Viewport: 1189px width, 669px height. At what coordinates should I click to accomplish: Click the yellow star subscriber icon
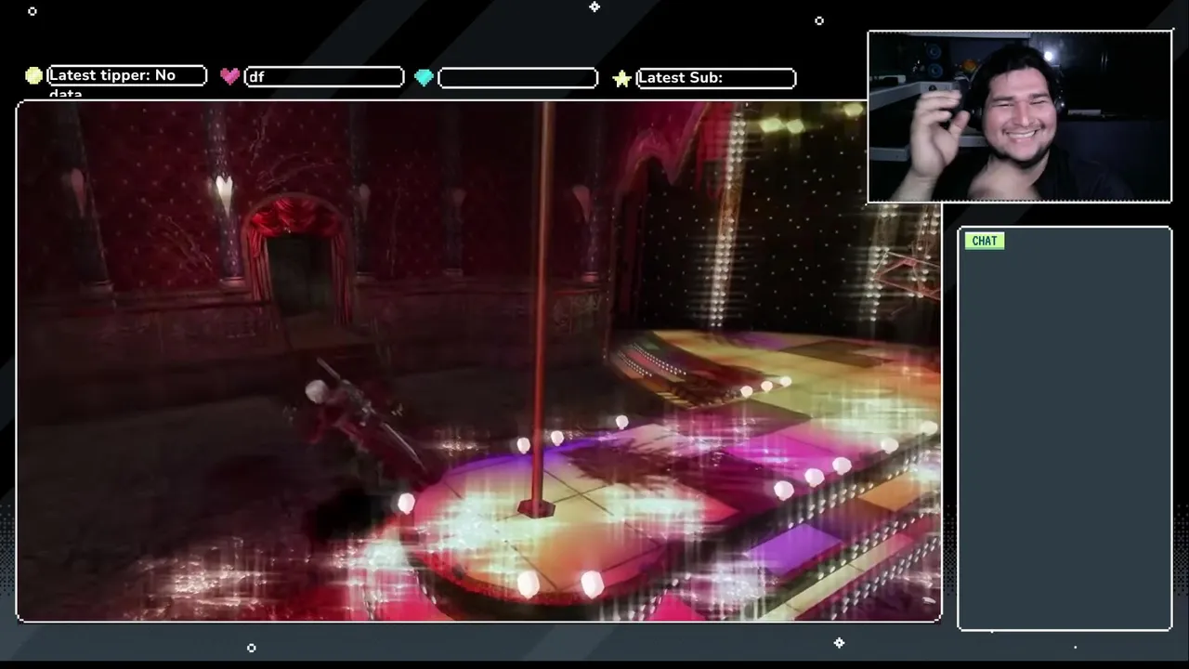pyautogui.click(x=621, y=78)
